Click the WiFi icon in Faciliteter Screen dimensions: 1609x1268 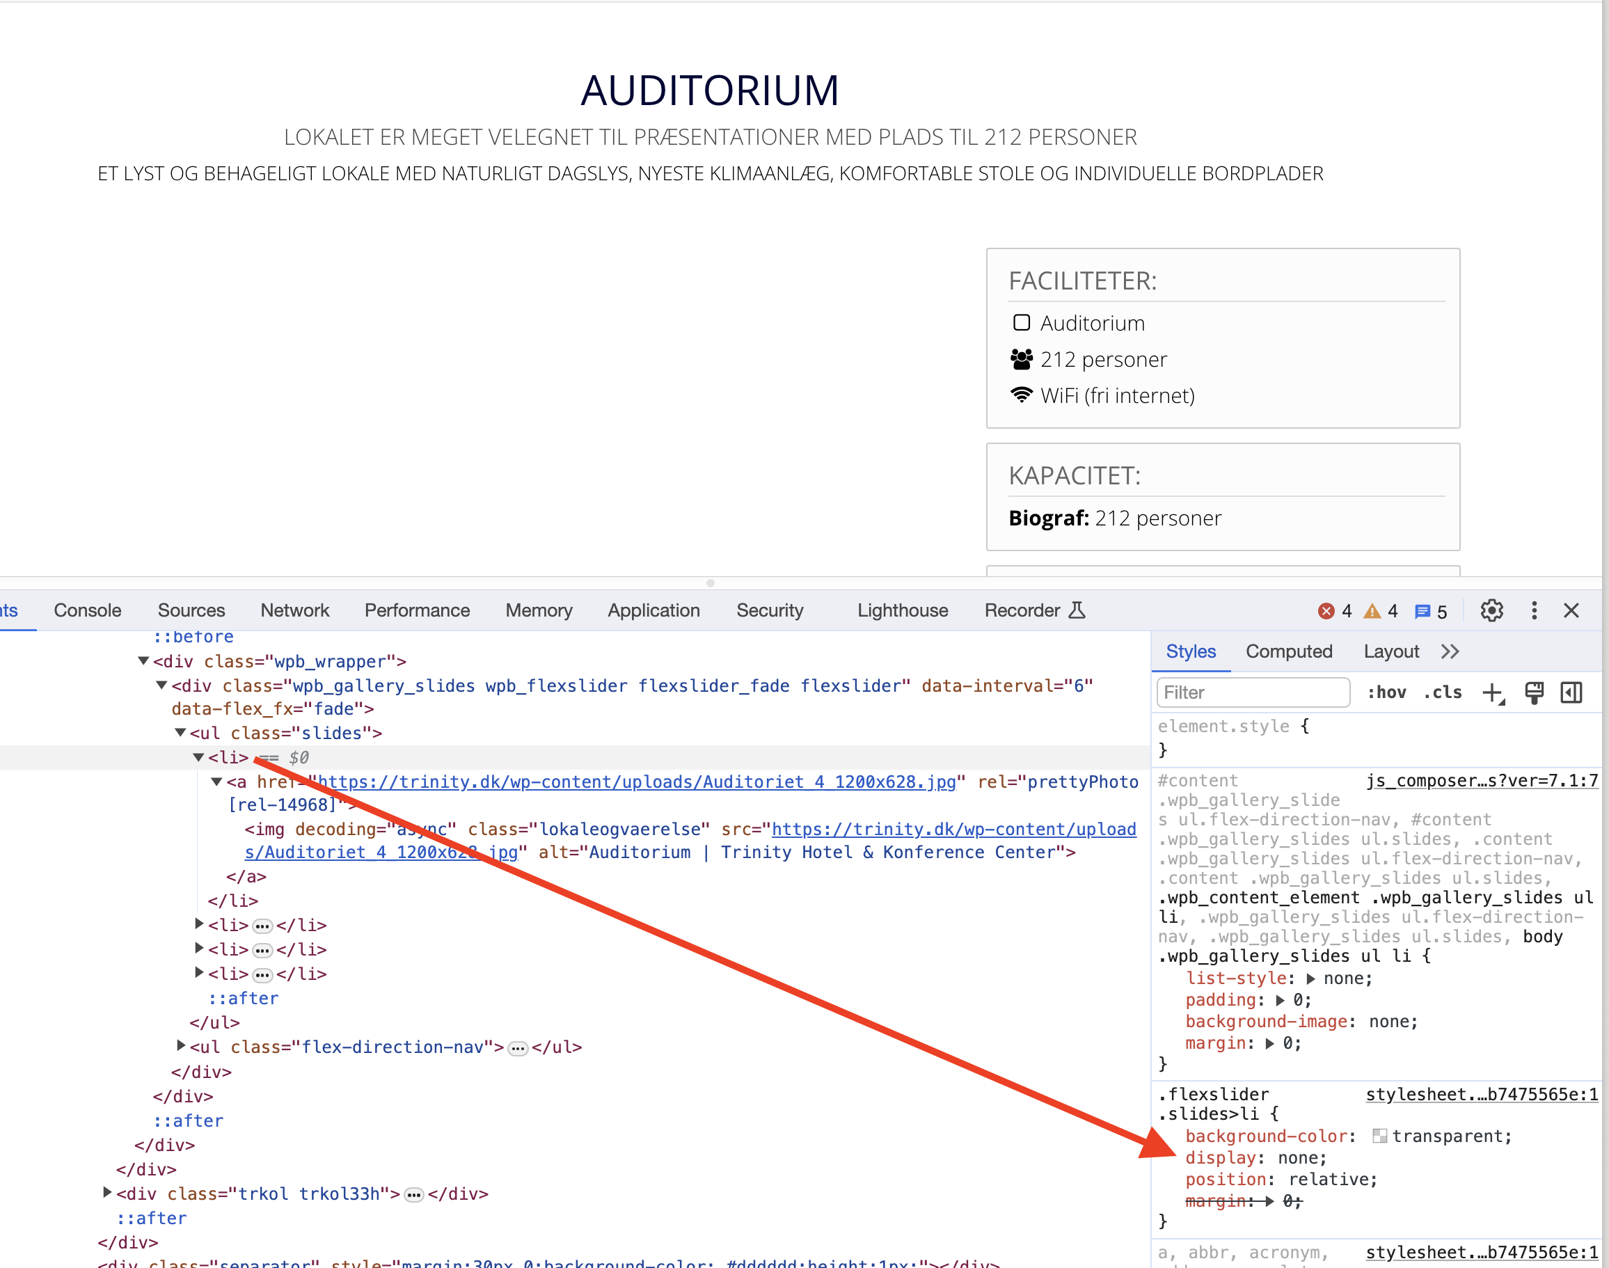pos(1022,395)
